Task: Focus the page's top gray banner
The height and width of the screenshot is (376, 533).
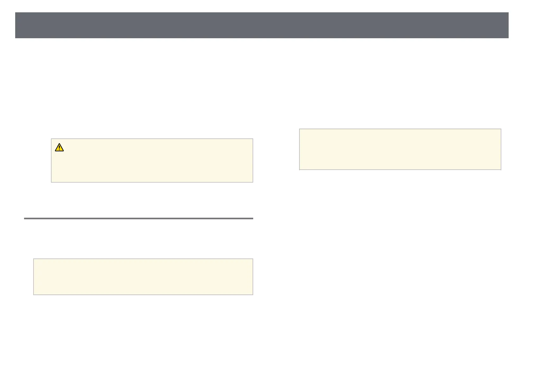Action: 261,25
